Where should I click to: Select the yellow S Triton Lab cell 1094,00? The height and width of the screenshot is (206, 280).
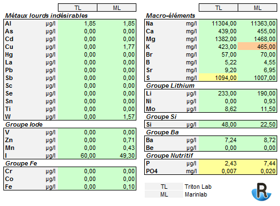click(218, 78)
